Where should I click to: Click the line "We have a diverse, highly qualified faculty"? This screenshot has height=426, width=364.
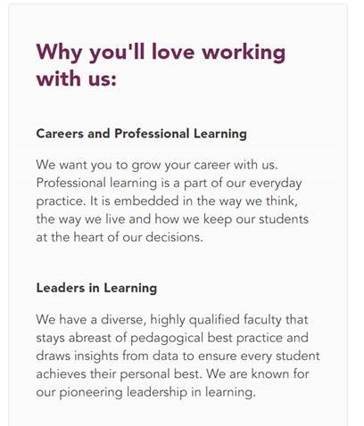[172, 320]
